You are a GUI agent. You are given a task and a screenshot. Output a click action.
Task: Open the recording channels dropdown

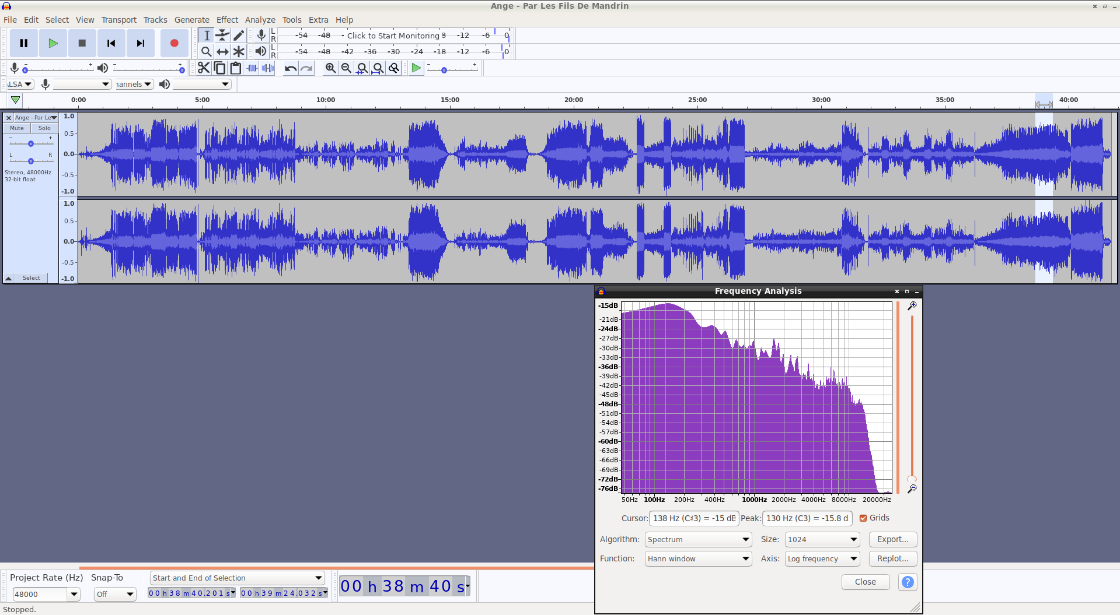point(134,85)
